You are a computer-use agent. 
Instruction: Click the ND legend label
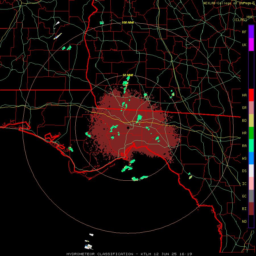pyautogui.click(x=244, y=222)
